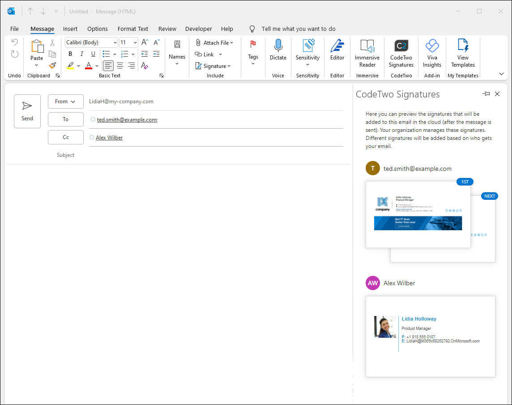512x405 pixels.
Task: Apply yellow text highlight color
Action: point(70,66)
